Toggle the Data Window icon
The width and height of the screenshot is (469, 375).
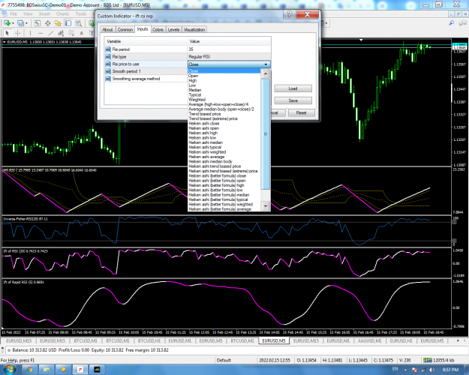pyautogui.click(x=47, y=23)
